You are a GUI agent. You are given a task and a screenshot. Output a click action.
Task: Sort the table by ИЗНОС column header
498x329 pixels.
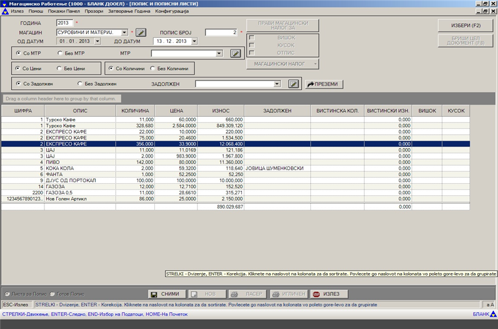[220, 110]
